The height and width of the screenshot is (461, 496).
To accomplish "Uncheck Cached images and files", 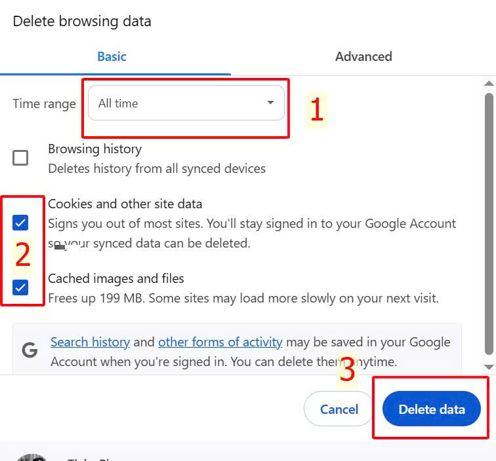I will click(21, 287).
